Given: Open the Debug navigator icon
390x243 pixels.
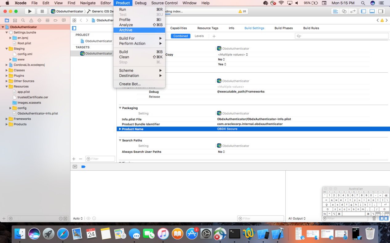Looking at the screenshot, I should [x=47, y=20].
